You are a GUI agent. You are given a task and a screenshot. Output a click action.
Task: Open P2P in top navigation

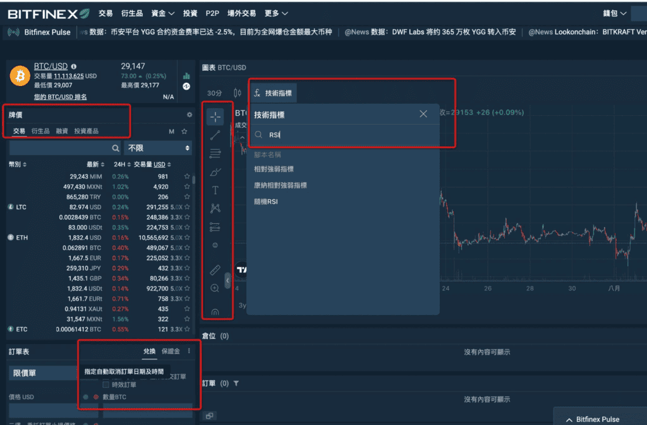click(212, 14)
